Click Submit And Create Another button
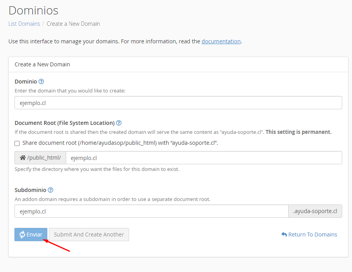Image resolution: width=352 pixels, height=272 pixels. click(x=89, y=235)
